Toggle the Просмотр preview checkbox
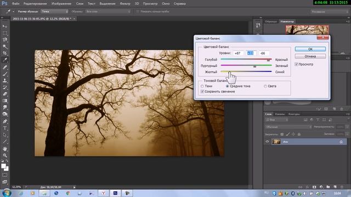Screen dimensions: 351x197 (296, 65)
